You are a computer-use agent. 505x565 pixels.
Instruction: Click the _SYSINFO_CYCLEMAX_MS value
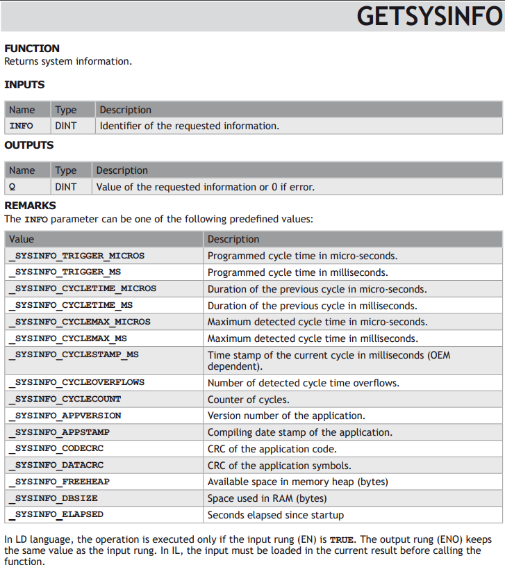coord(67,338)
